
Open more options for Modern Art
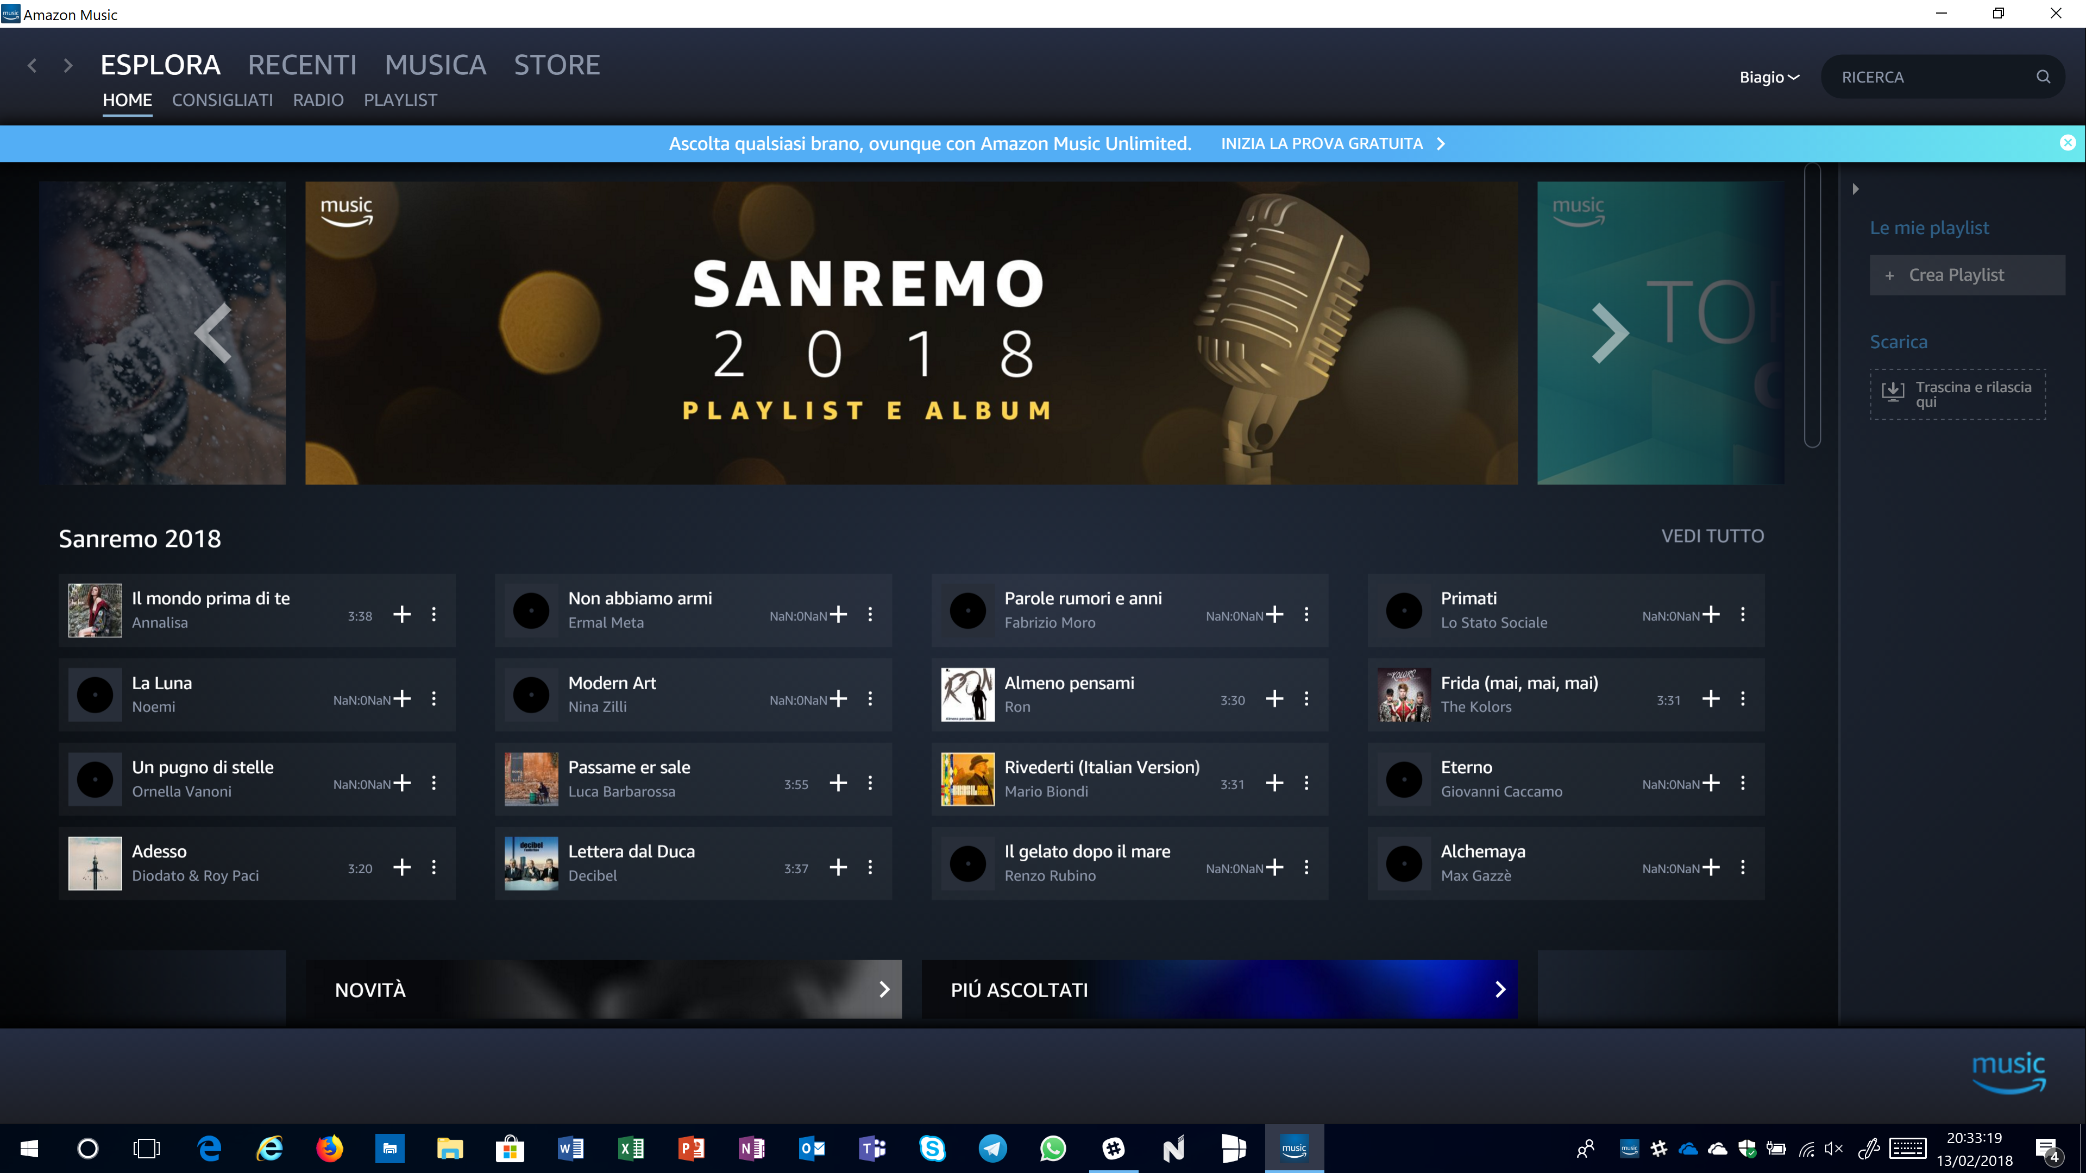pyautogui.click(x=870, y=698)
